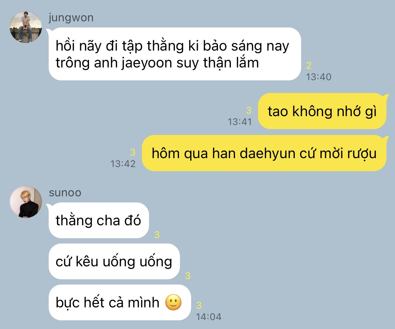Image resolution: width=395 pixels, height=329 pixels.
Task: Click unread count 3 above 13:41
Action: 249,110
